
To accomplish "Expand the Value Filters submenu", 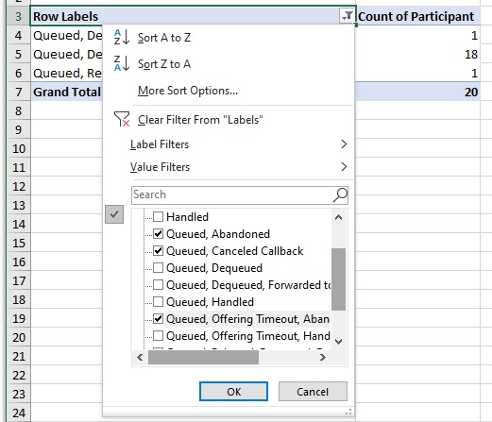I will point(238,167).
